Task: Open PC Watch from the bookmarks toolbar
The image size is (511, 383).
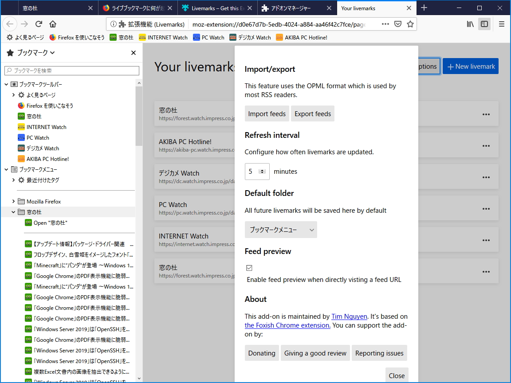Action: (x=208, y=37)
